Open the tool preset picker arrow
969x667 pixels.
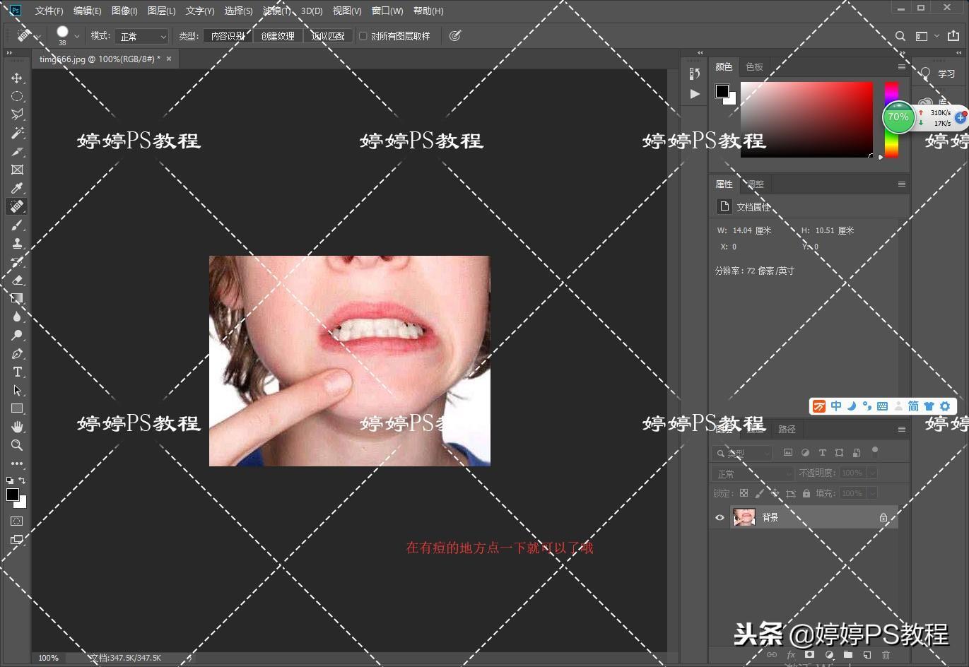(x=38, y=36)
